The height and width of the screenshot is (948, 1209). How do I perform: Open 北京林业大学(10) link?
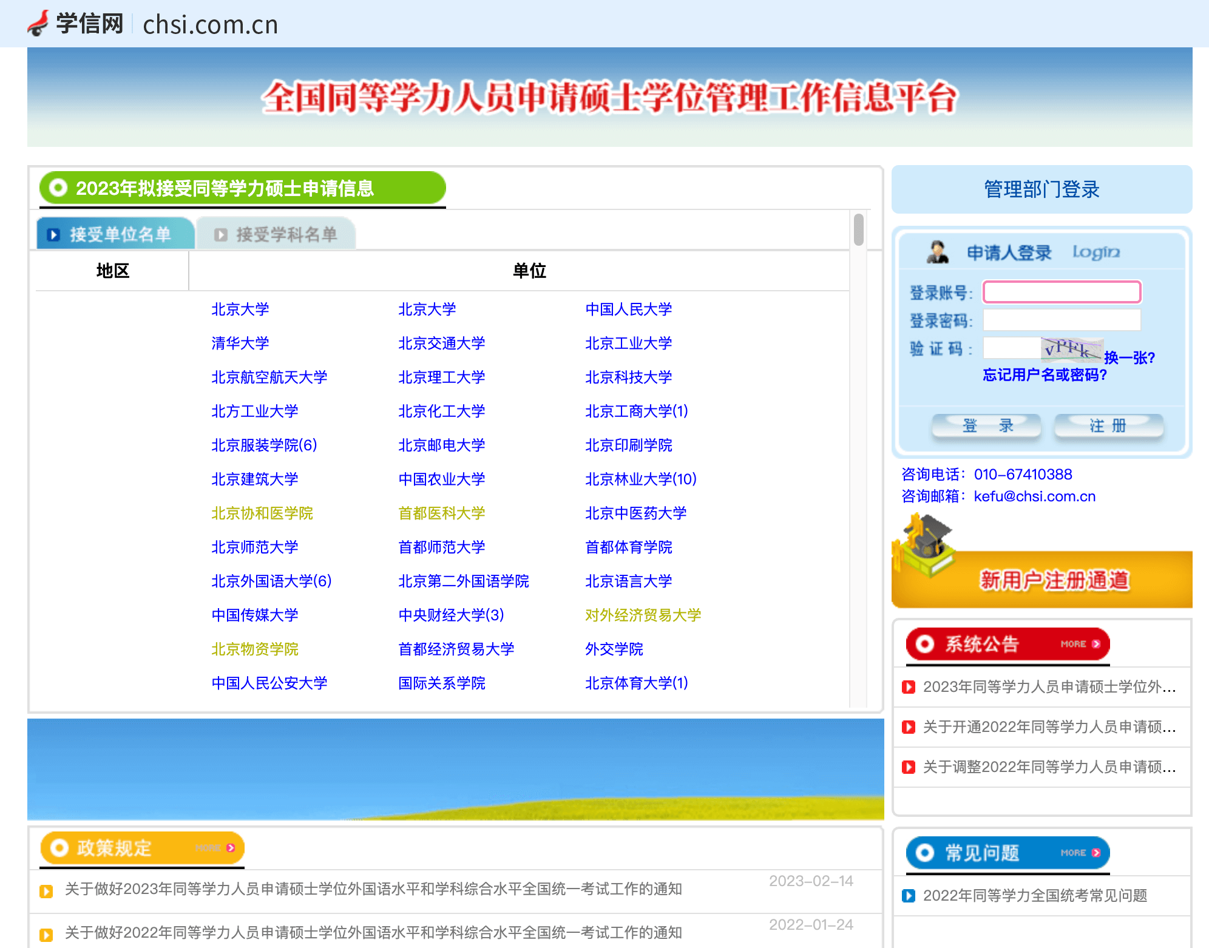tap(641, 479)
